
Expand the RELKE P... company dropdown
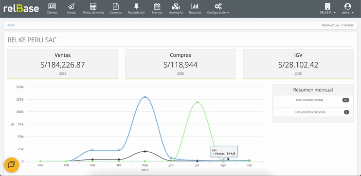(327, 13)
